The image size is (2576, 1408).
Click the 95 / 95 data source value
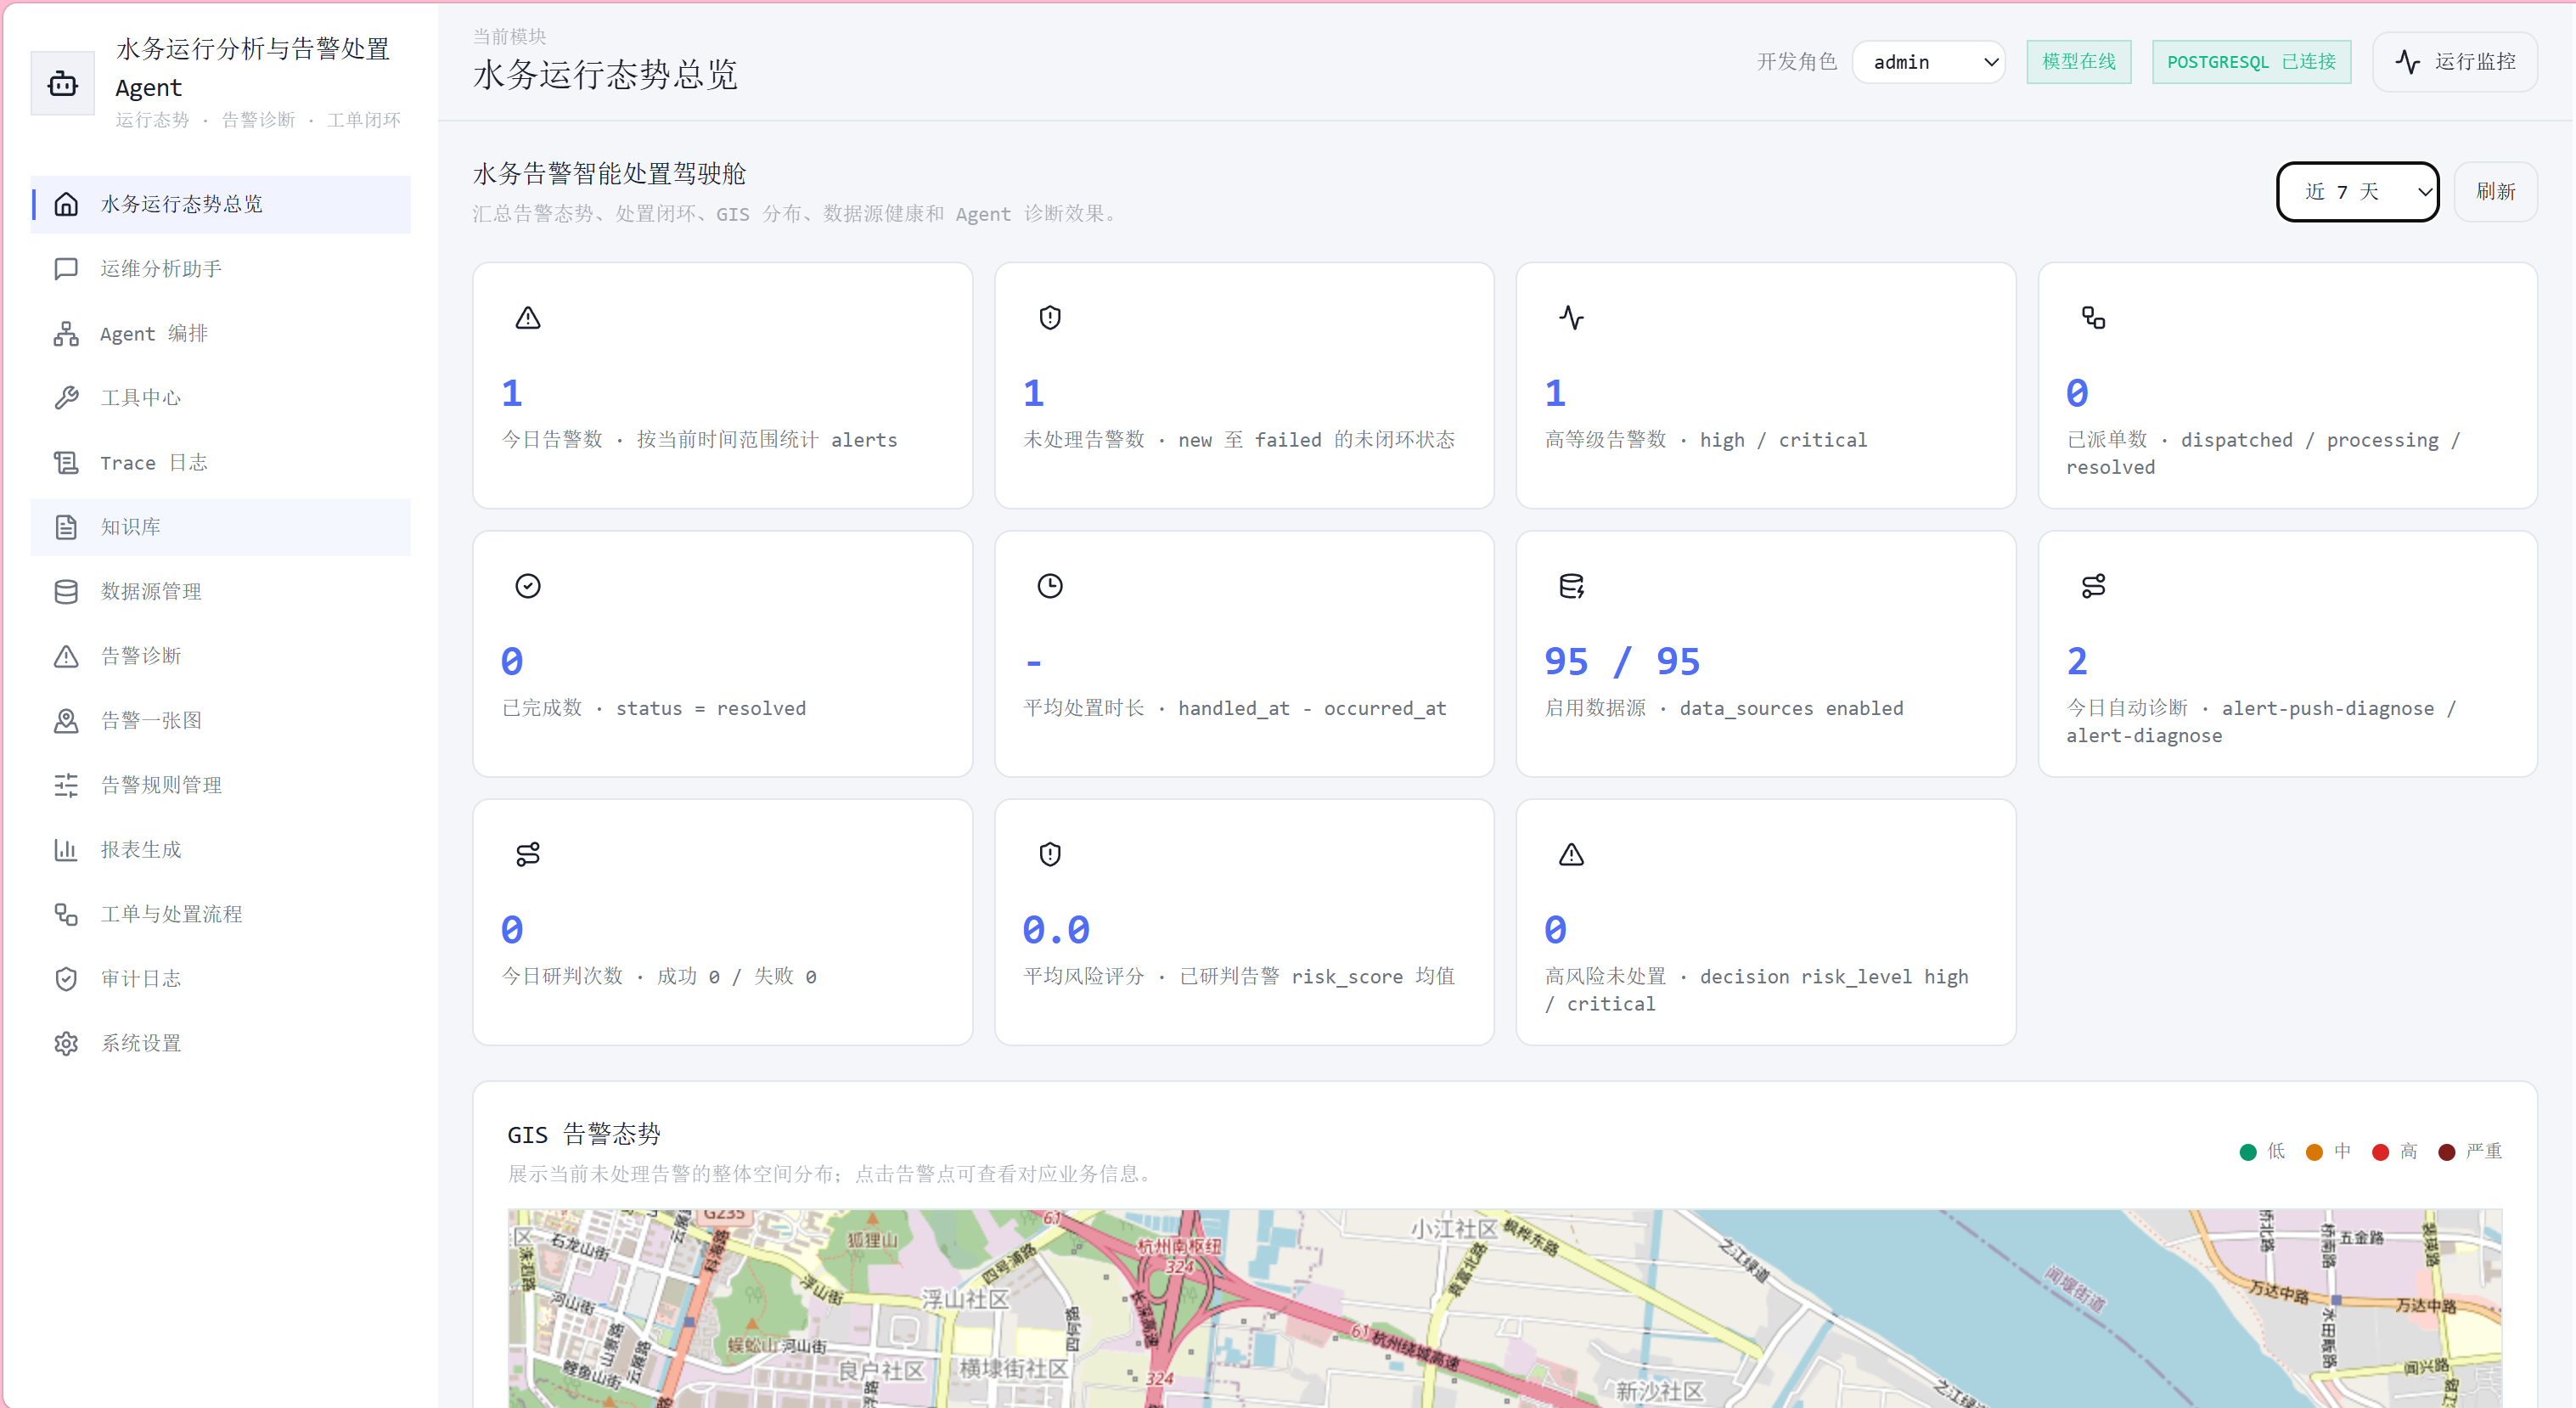pyautogui.click(x=1621, y=661)
